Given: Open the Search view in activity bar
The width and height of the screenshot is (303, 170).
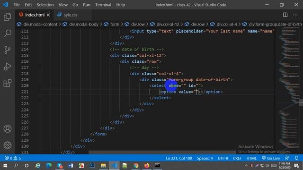Looking at the screenshot, I should click(8, 34).
